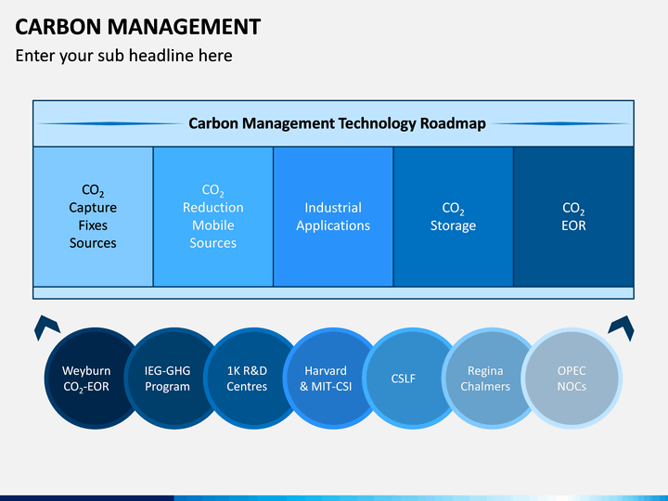This screenshot has height=501, width=668.
Task: Select the '1K R&D Centres' circle
Action: 247,379
